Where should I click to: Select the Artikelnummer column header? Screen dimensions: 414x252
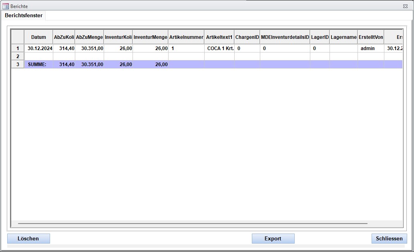[x=186, y=37]
